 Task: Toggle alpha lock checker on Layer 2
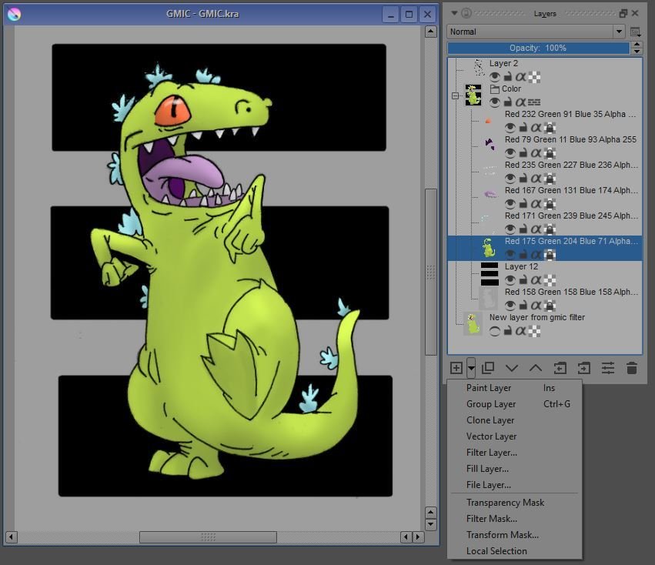click(x=534, y=77)
